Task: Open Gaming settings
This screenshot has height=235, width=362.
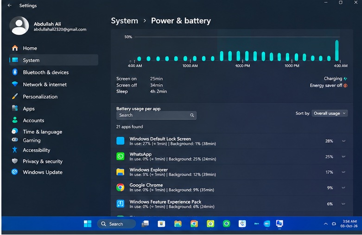Action: pyautogui.click(x=54, y=140)
